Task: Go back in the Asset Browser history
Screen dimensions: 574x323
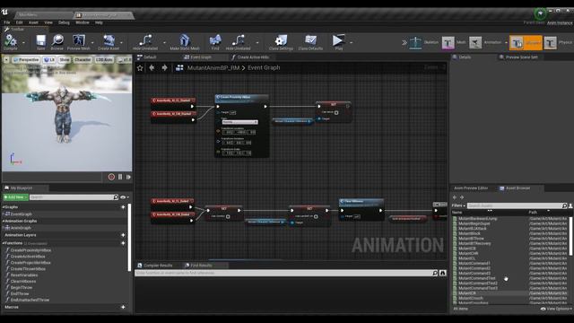Action: (455, 197)
